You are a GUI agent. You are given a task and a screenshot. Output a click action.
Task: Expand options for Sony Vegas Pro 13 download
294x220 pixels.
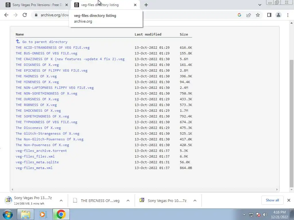click(61, 201)
